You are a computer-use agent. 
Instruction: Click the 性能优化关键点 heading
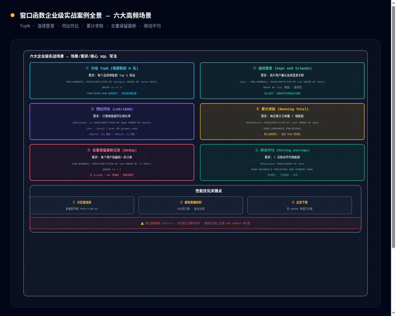[209, 191]
